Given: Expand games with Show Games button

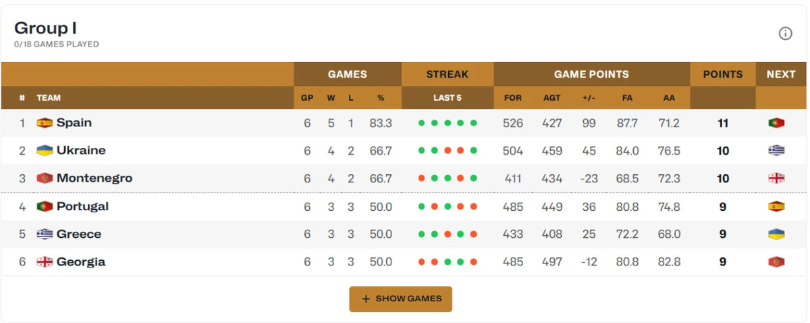Looking at the screenshot, I should pos(400,299).
